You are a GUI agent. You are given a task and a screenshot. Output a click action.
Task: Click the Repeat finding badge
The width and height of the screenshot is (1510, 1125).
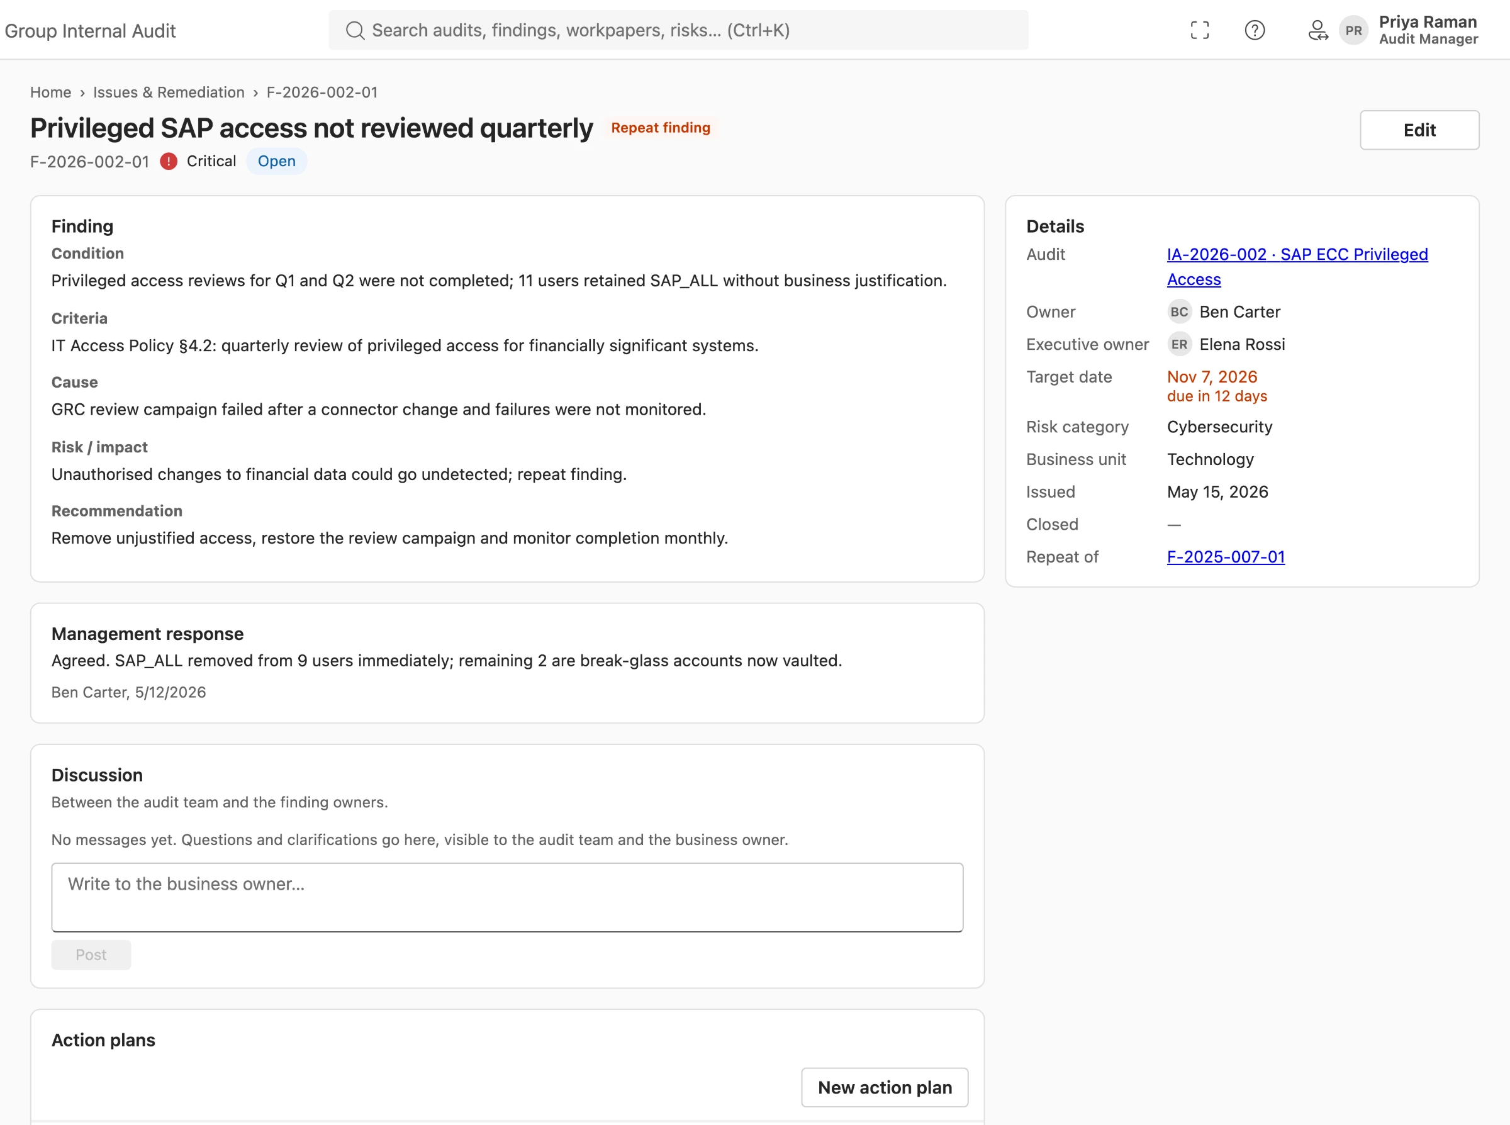click(661, 128)
